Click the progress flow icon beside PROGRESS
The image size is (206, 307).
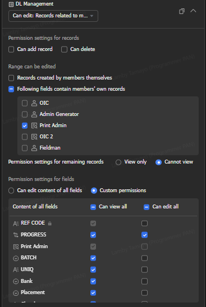[x=16, y=235]
